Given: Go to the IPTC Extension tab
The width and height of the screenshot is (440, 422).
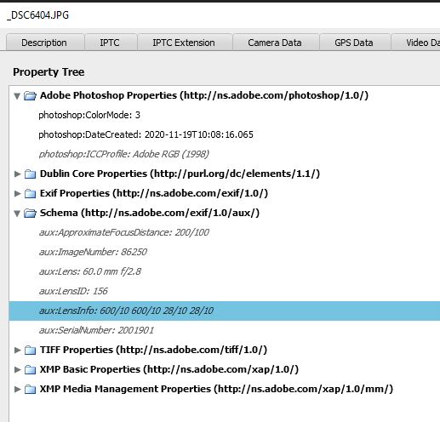Looking at the screenshot, I should pos(184,43).
